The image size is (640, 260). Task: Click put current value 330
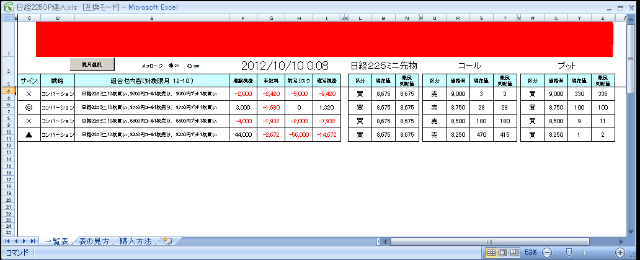click(579, 93)
